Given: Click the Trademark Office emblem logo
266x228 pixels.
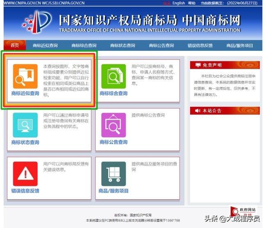Looking at the screenshot, I should 37,22.
